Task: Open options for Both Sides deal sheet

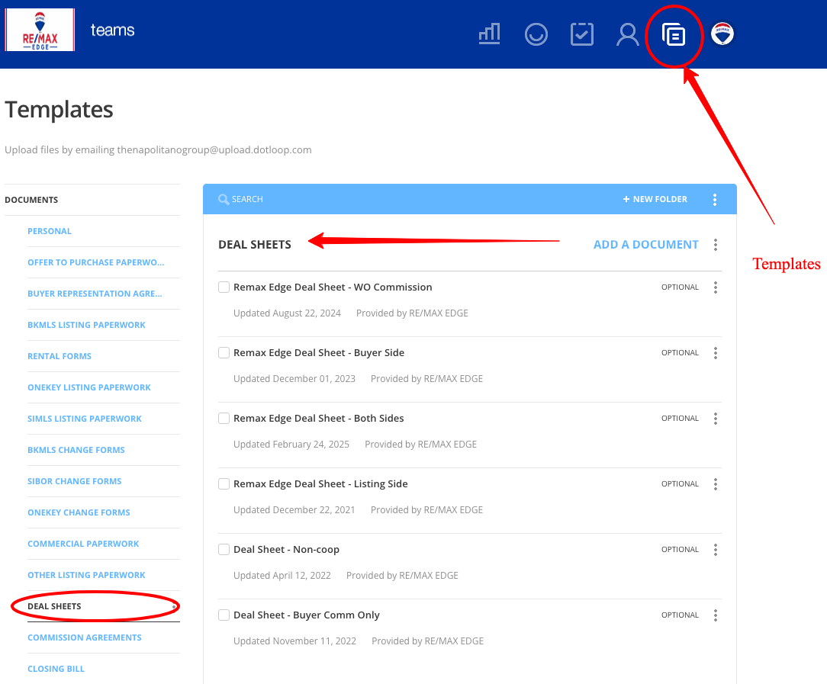Action: tap(715, 419)
